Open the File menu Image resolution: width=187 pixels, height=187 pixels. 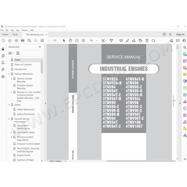point(2,30)
